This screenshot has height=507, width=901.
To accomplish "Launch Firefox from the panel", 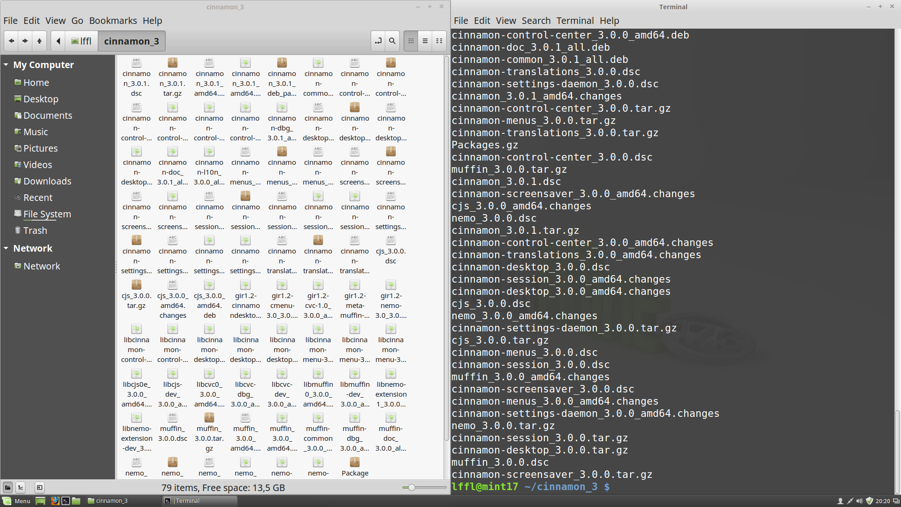I will tap(55, 501).
